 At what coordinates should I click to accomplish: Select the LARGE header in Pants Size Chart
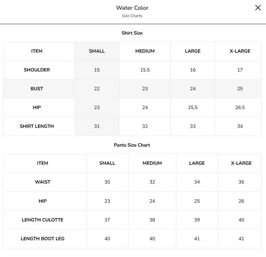coord(197,163)
